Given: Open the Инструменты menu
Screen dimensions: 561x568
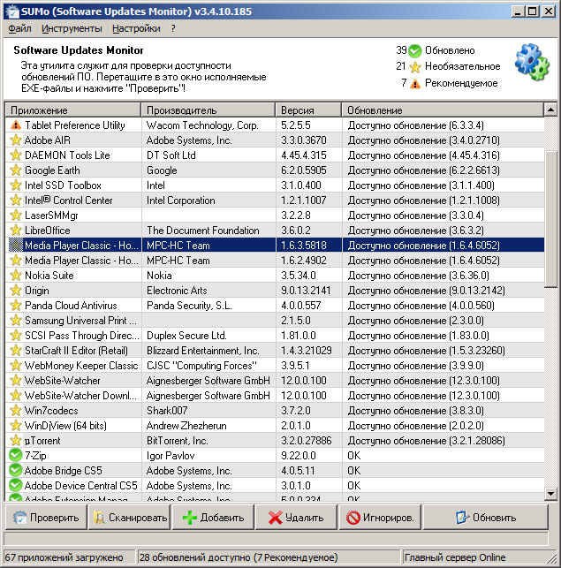Looking at the screenshot, I should (x=72, y=28).
